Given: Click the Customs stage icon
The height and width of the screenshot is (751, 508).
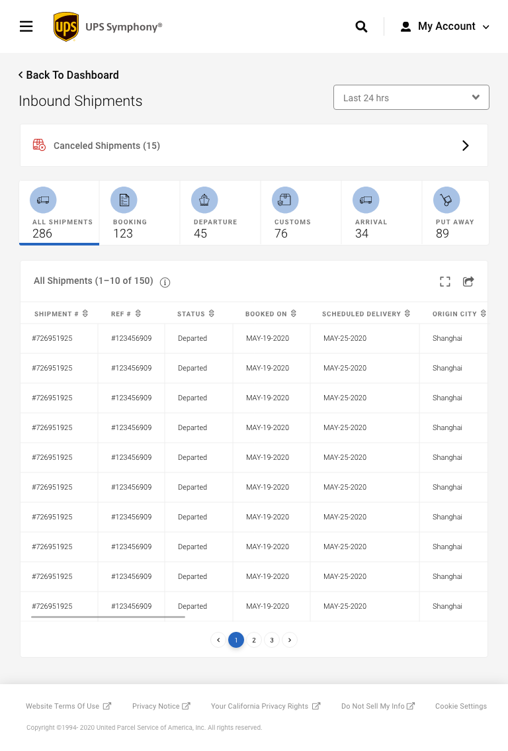Looking at the screenshot, I should click(285, 200).
